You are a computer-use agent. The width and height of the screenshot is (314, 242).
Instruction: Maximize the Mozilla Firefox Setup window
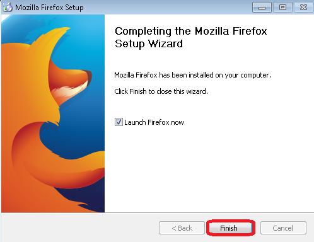click(x=282, y=8)
